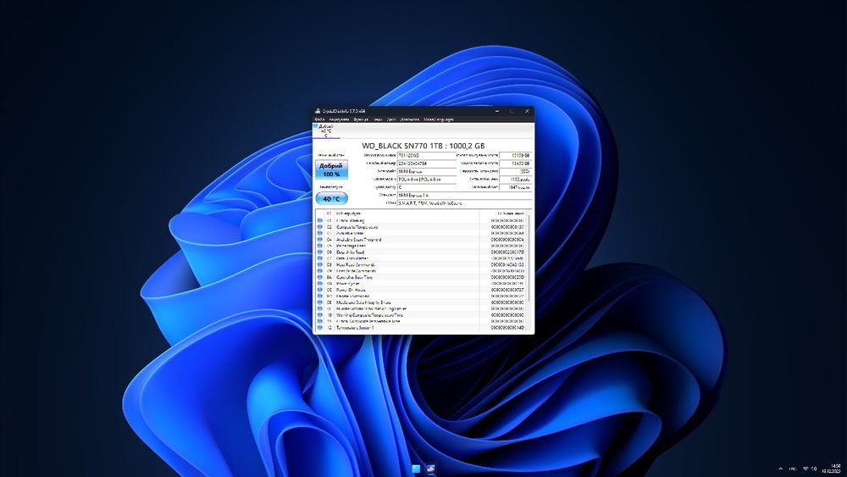847x477 pixels.
Task: Select the Temperature Sensor 1 row
Action: (x=421, y=327)
